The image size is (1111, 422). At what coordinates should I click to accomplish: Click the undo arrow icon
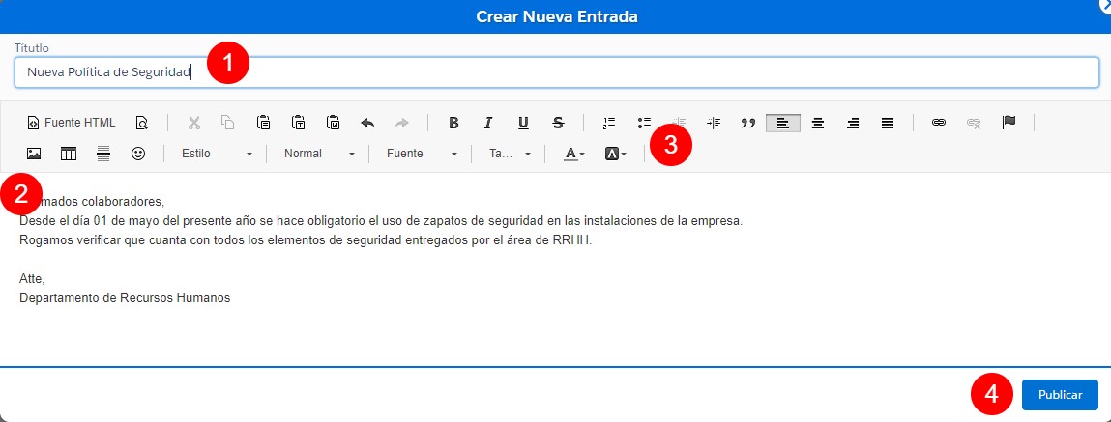(367, 123)
